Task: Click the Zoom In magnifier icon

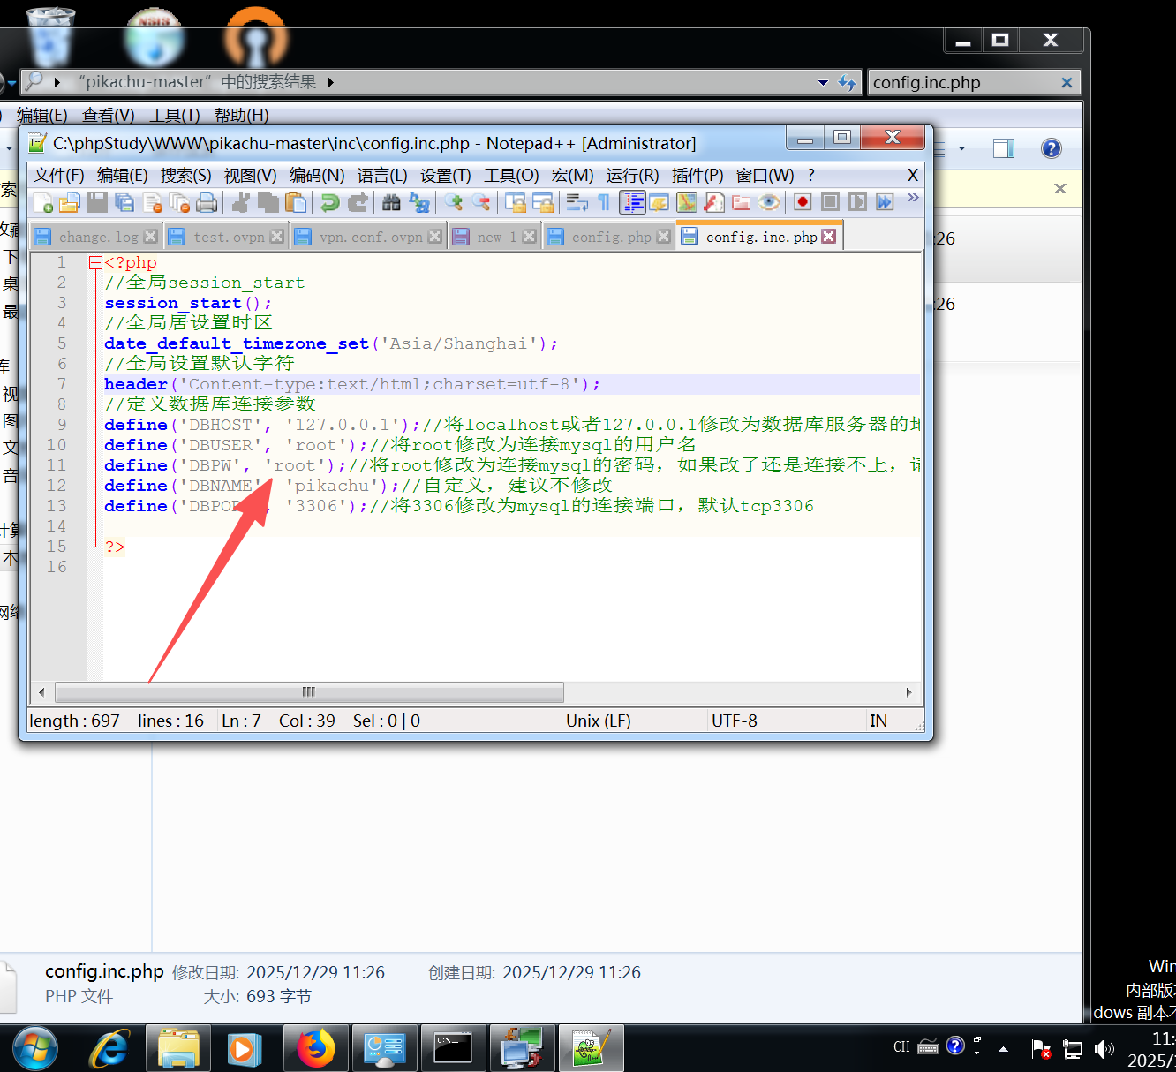Action: click(454, 202)
